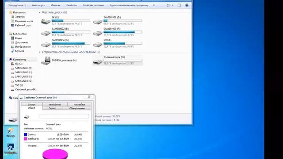This screenshot has height=159, width=283.
Task: Select the DVD RW дисковод (H:) item
Action: pos(59,61)
